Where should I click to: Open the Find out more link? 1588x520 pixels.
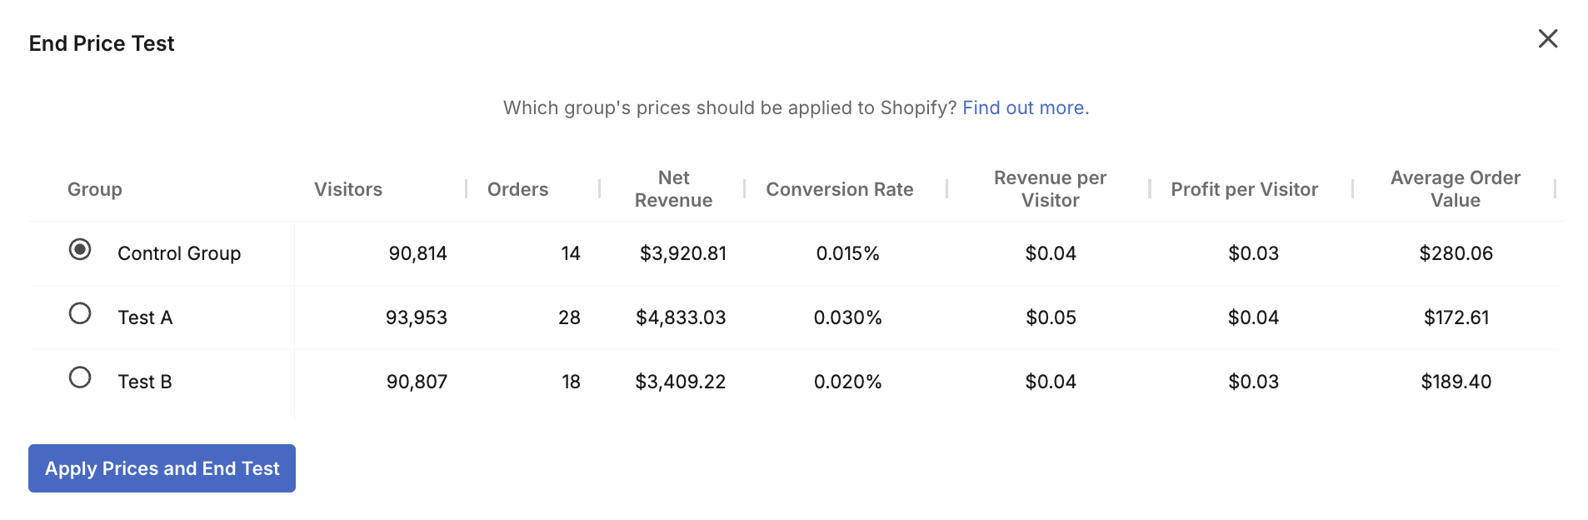click(x=1025, y=107)
